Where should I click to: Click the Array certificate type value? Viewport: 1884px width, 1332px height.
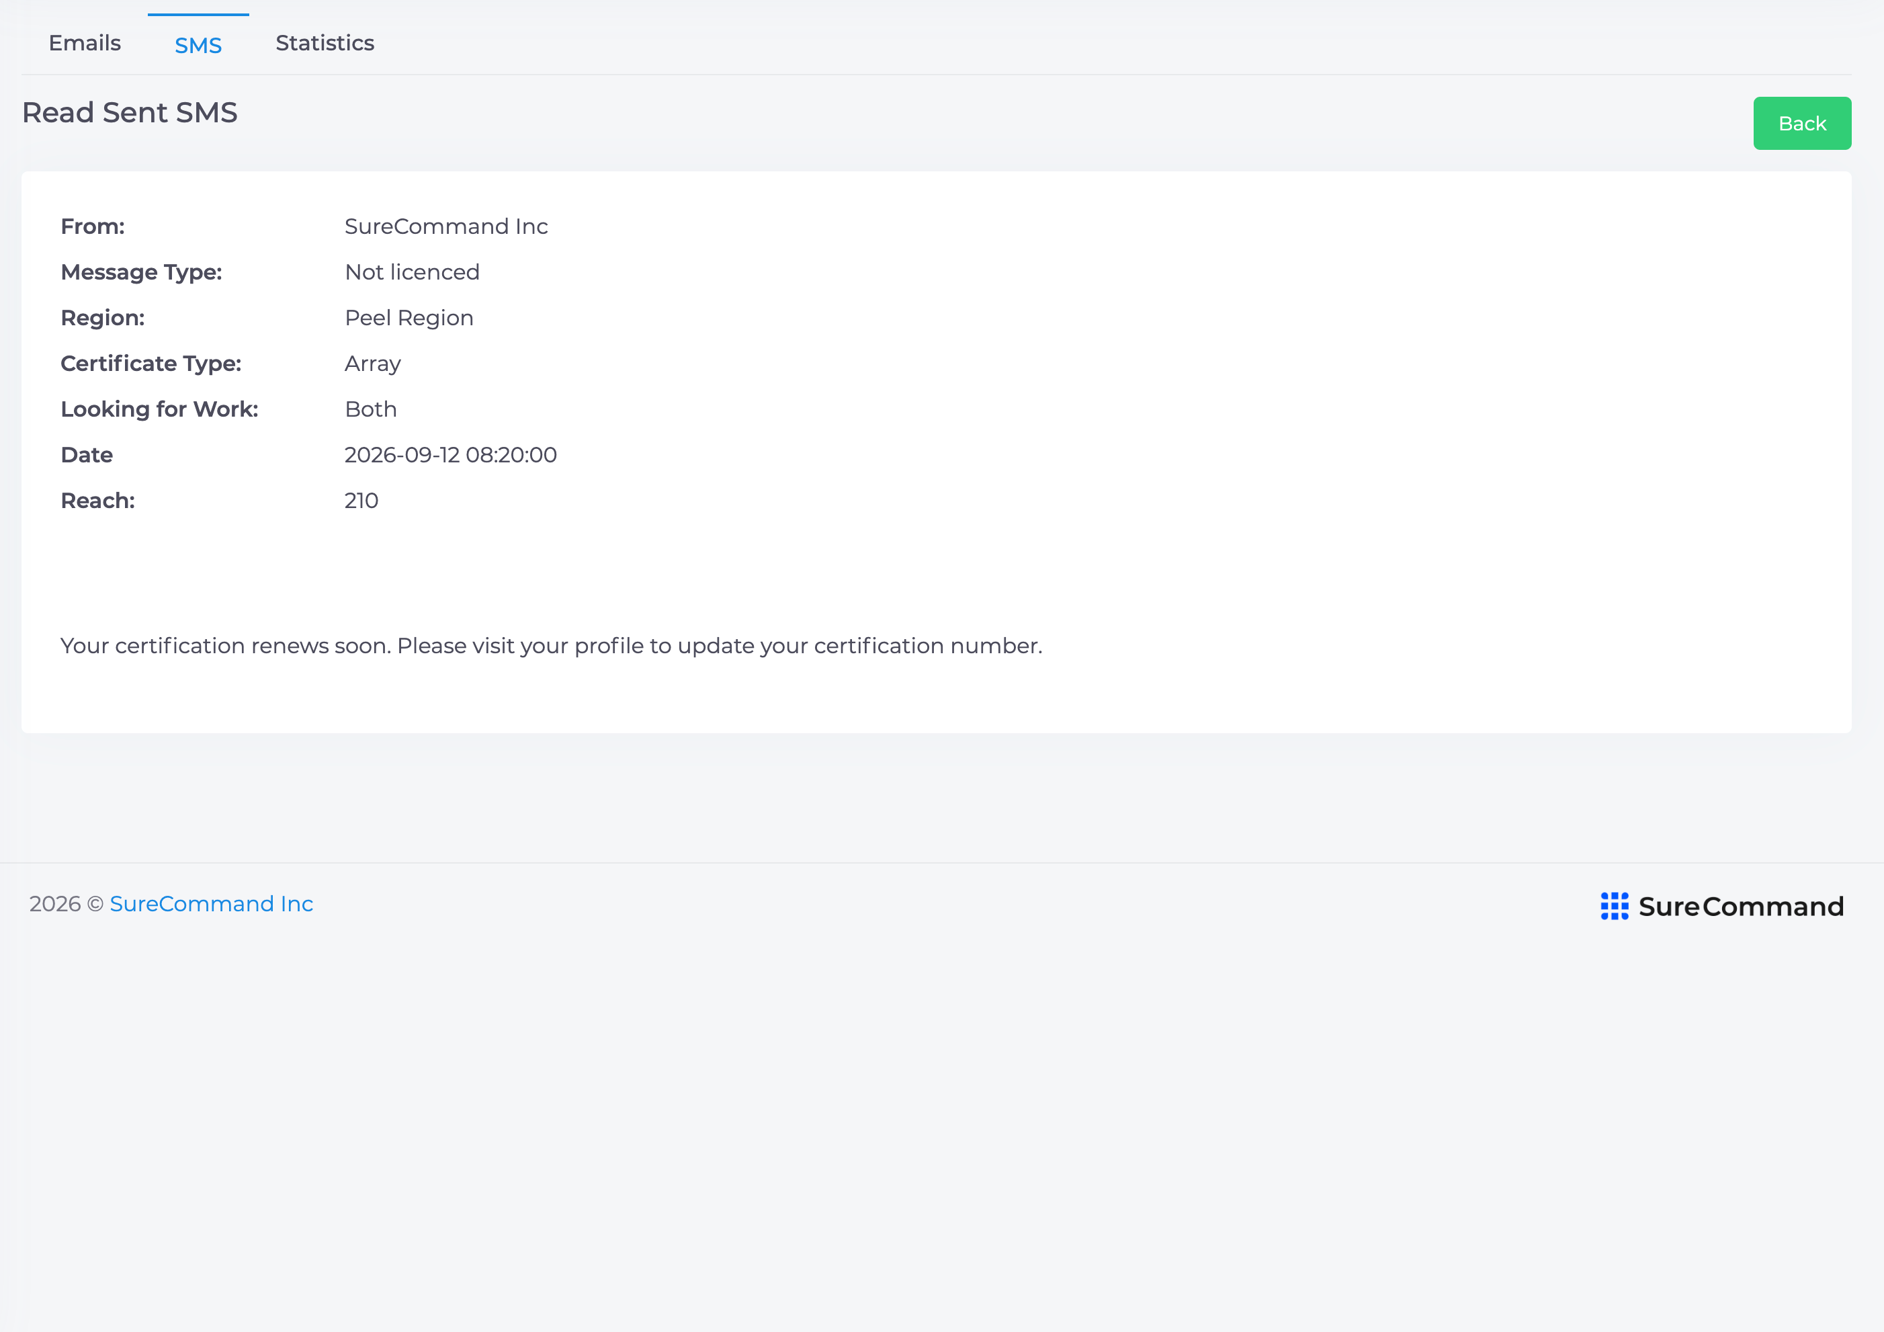372,364
